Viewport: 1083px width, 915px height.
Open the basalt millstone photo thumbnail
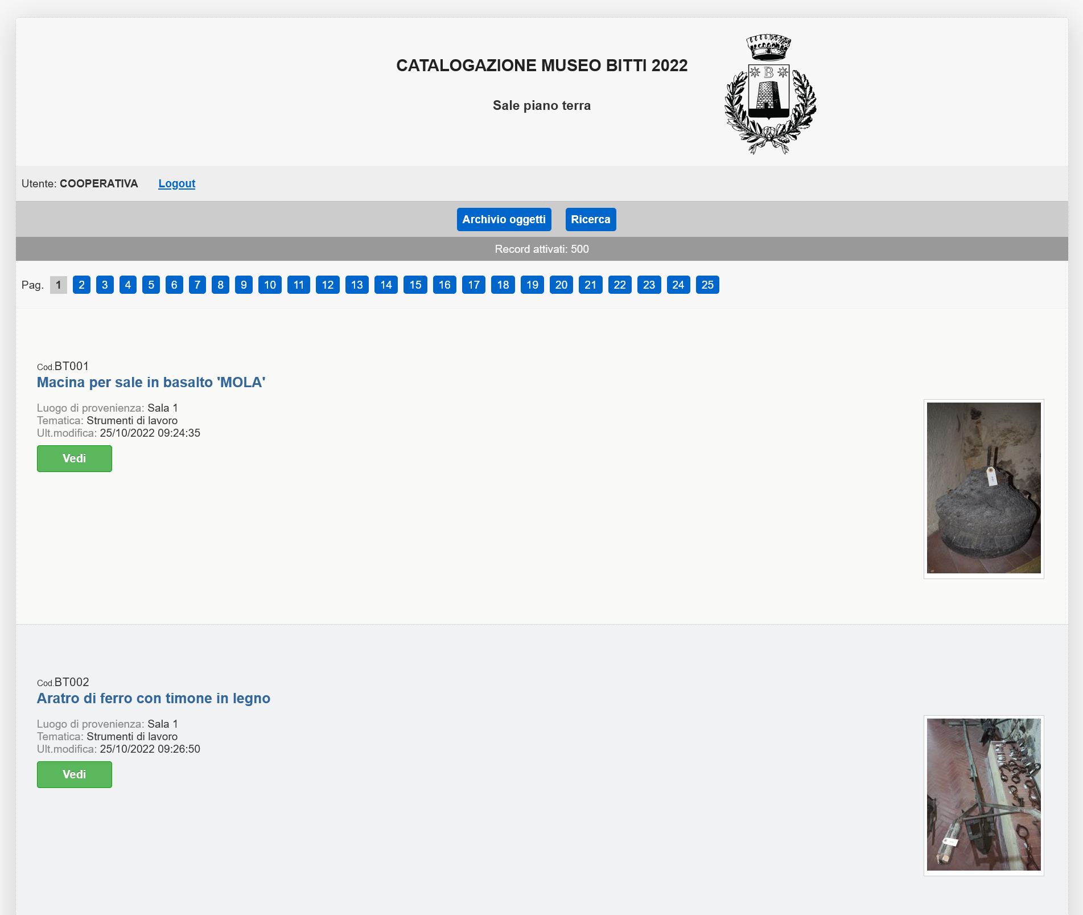983,489
